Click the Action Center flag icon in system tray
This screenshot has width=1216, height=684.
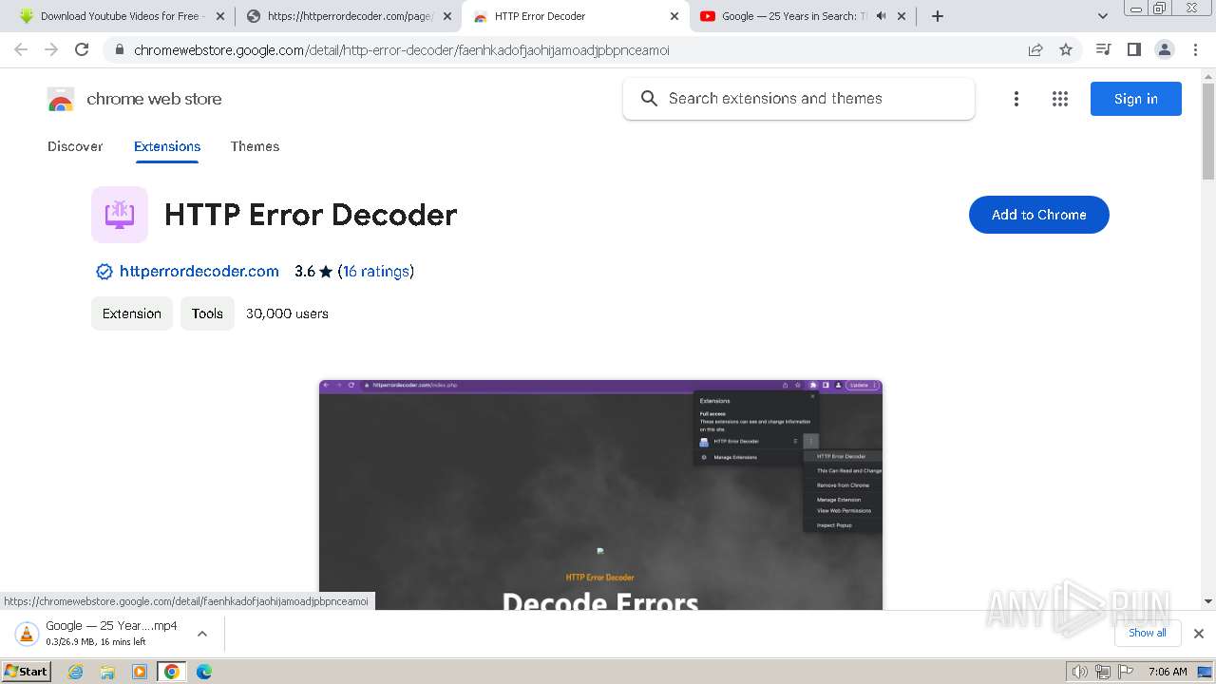pos(1126,672)
